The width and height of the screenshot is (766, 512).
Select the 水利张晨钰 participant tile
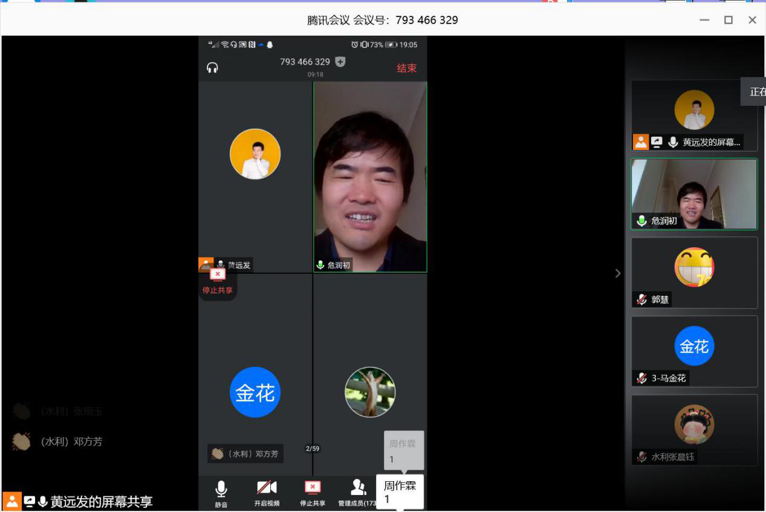(x=694, y=429)
